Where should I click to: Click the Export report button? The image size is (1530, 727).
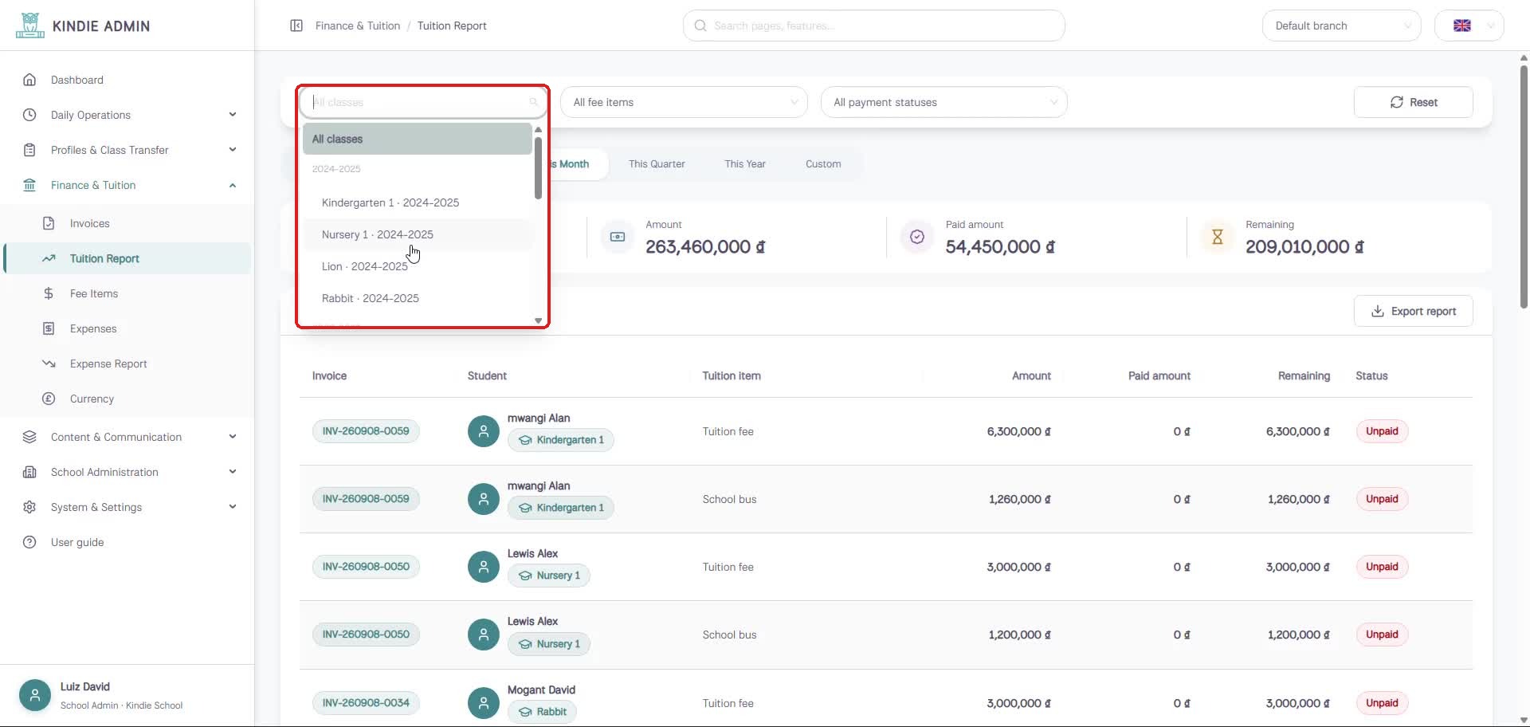1413,311
